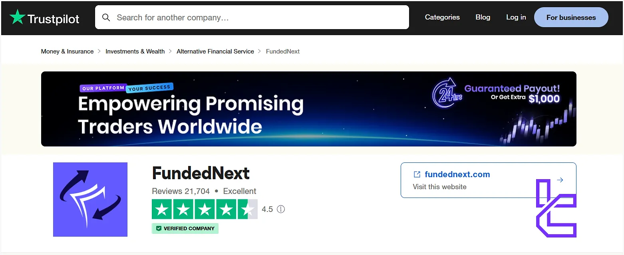Open the Blog page
The width and height of the screenshot is (624, 255).
(x=482, y=17)
